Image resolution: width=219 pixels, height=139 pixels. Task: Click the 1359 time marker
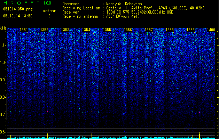click(x=190, y=30)
